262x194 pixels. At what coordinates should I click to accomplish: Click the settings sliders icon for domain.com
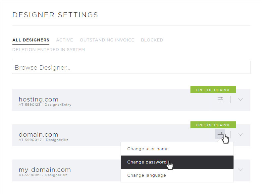(x=220, y=134)
